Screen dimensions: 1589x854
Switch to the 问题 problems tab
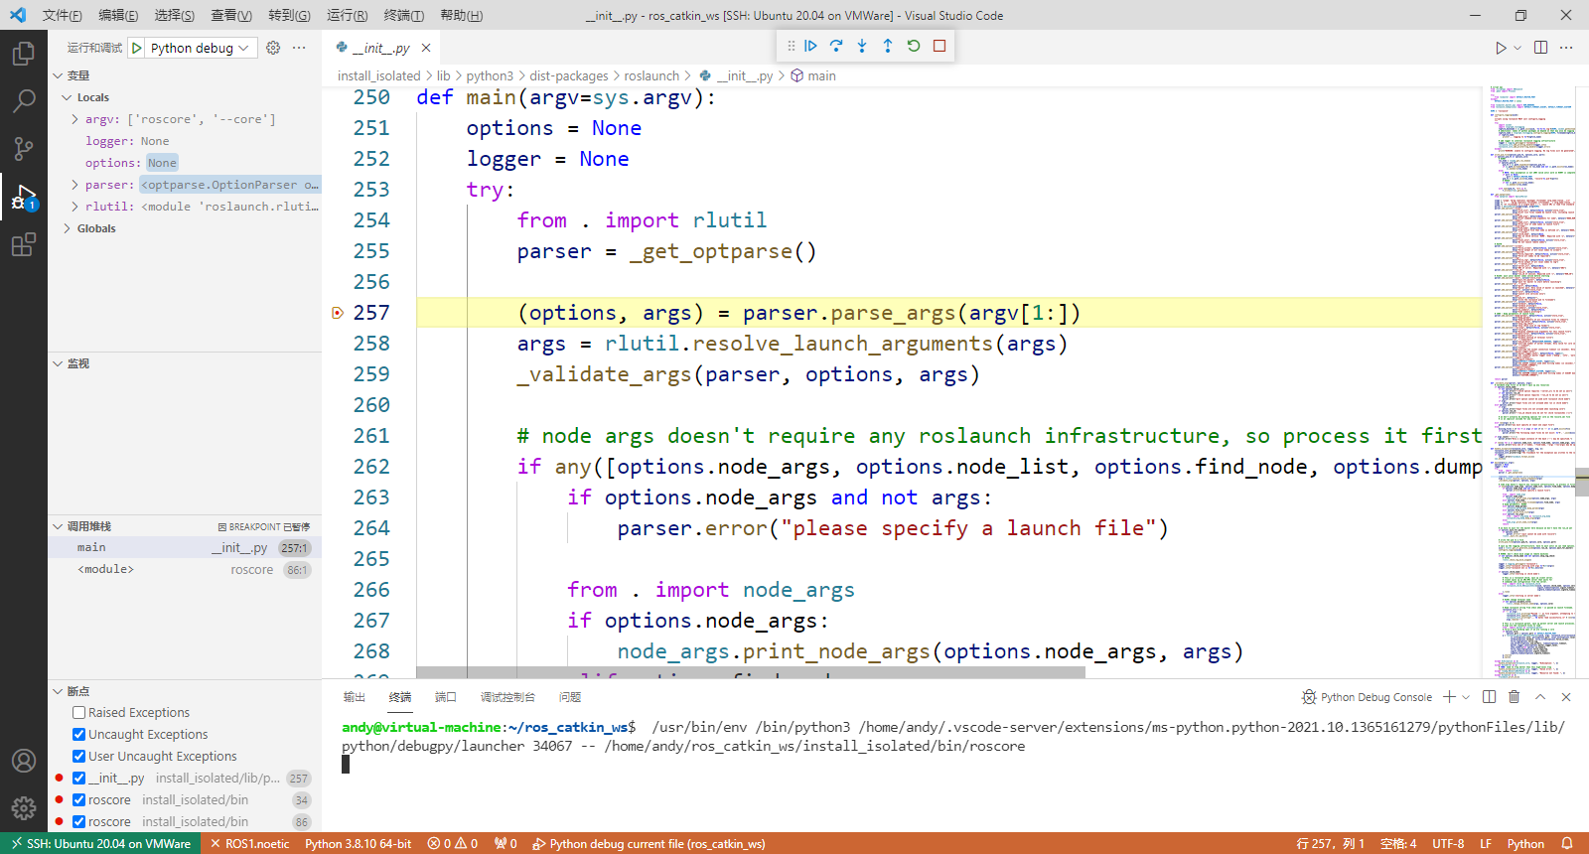tap(570, 697)
